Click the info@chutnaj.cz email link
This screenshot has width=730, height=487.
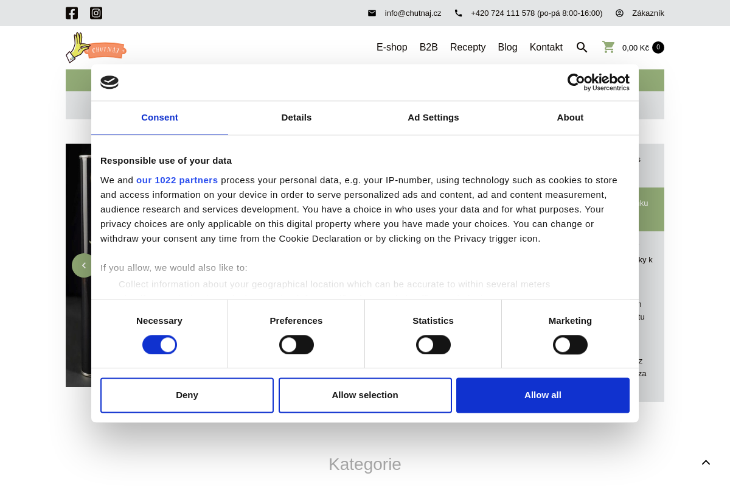point(412,13)
